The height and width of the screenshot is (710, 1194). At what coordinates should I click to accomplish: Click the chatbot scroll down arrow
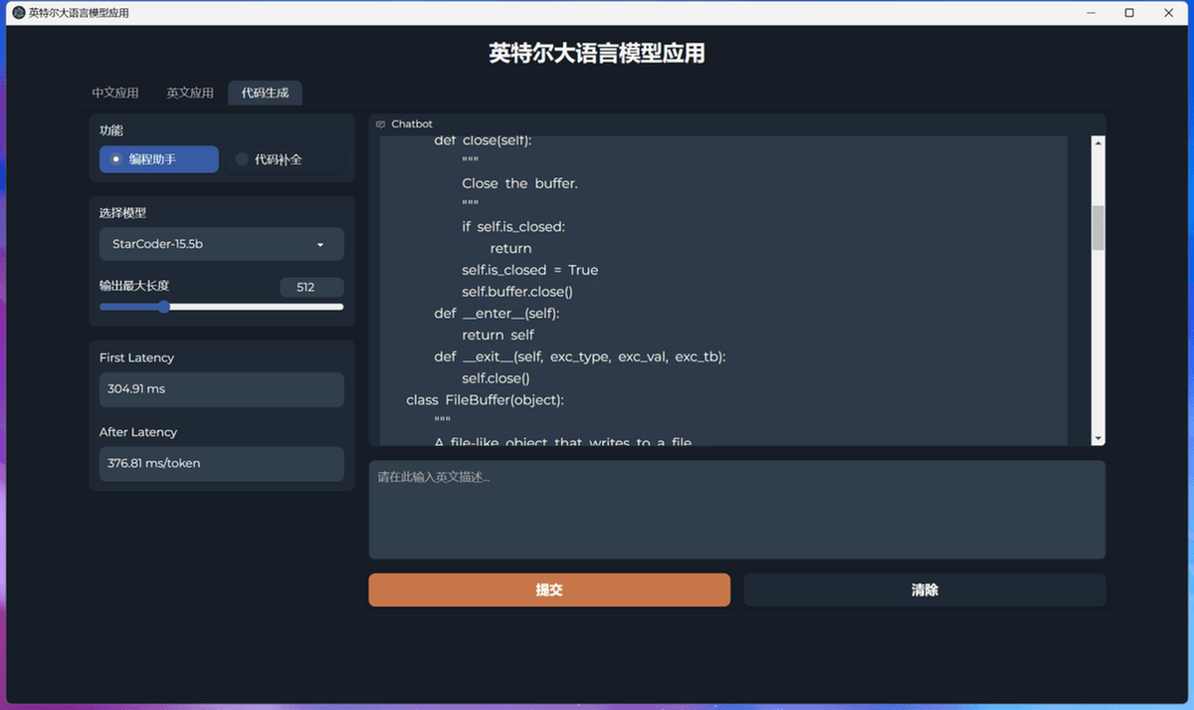[x=1098, y=438]
